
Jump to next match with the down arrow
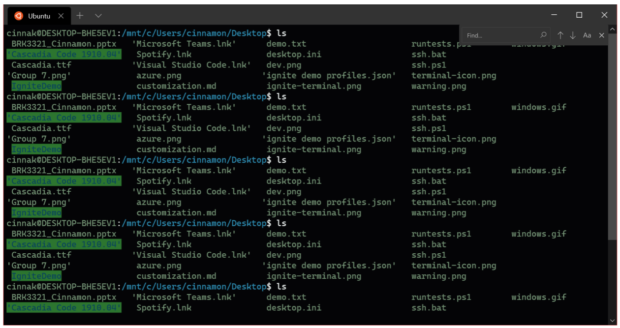[x=573, y=35]
